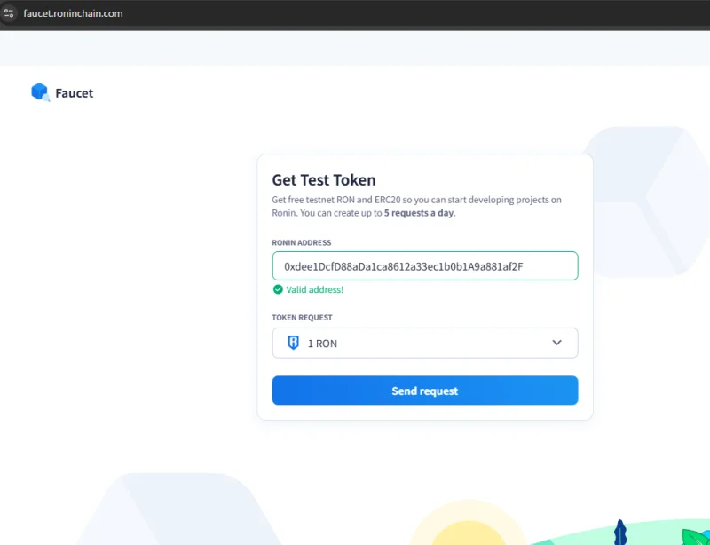Click the "TOKEN REQUEST" field label
Image resolution: width=710 pixels, height=545 pixels.
(302, 317)
